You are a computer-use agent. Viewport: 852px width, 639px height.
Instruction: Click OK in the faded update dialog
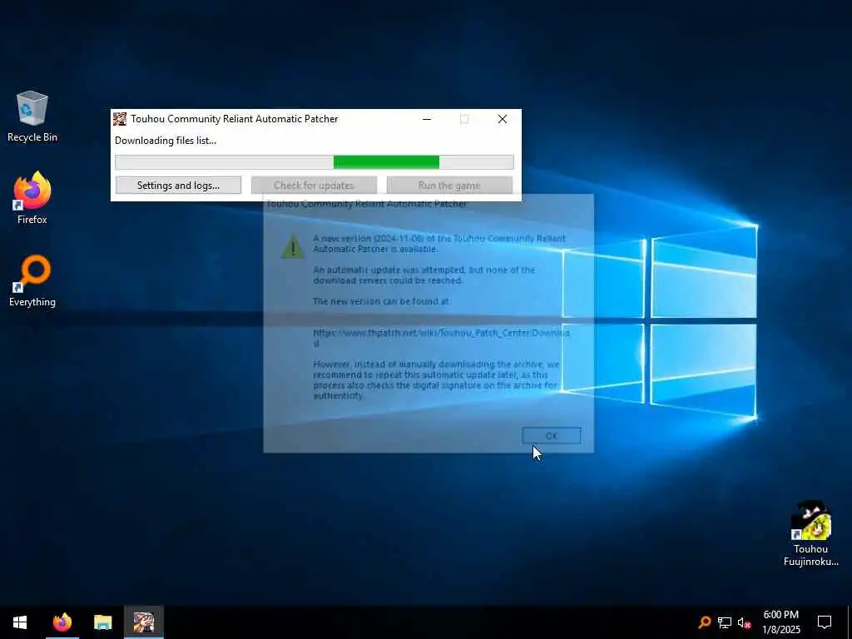(552, 436)
